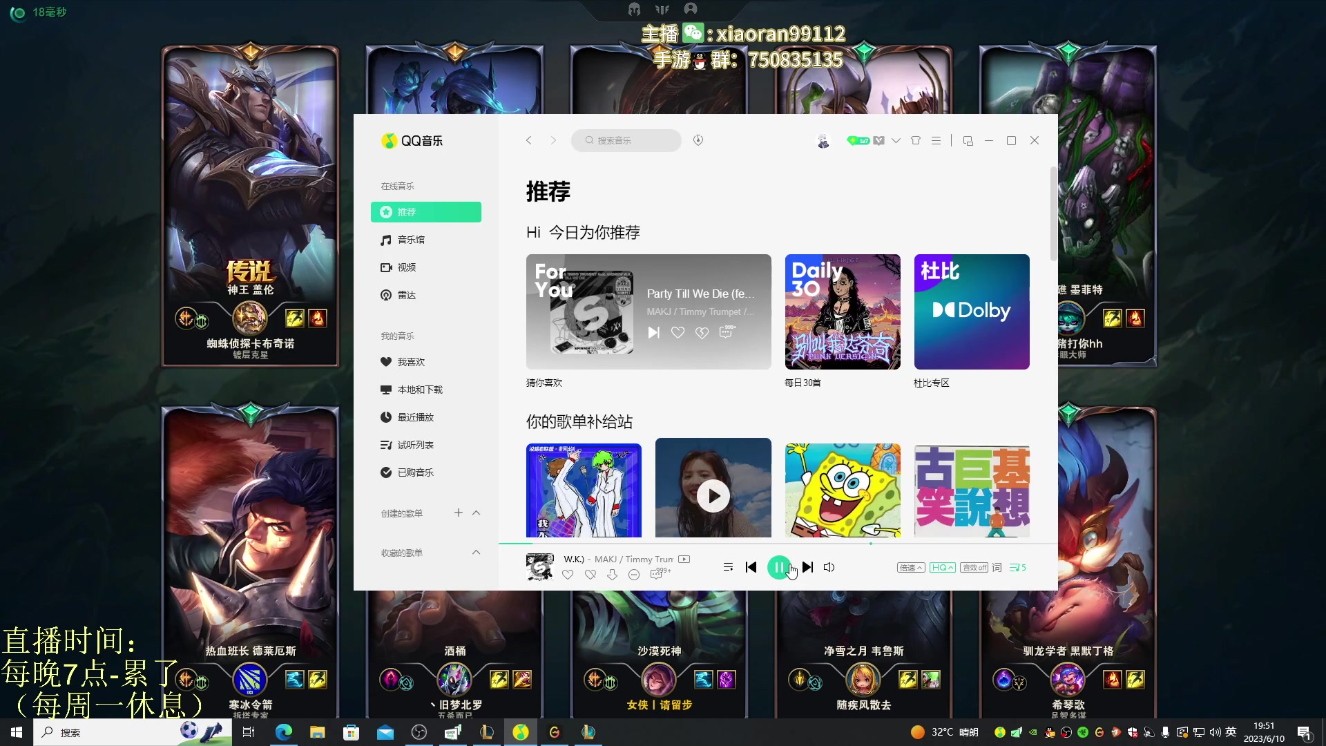Open the skin theme shirt icon
Image resolution: width=1326 pixels, height=746 pixels.
916,140
